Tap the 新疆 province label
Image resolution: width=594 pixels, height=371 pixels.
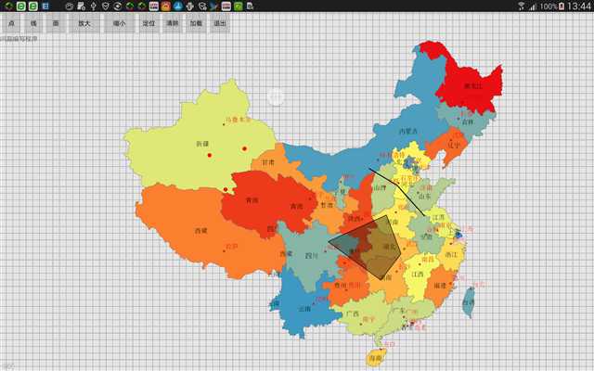point(202,144)
